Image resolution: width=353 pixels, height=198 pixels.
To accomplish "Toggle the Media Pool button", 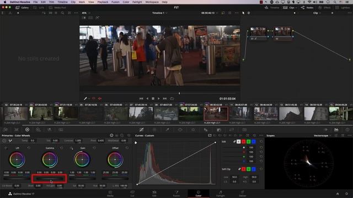I will 57,8.
